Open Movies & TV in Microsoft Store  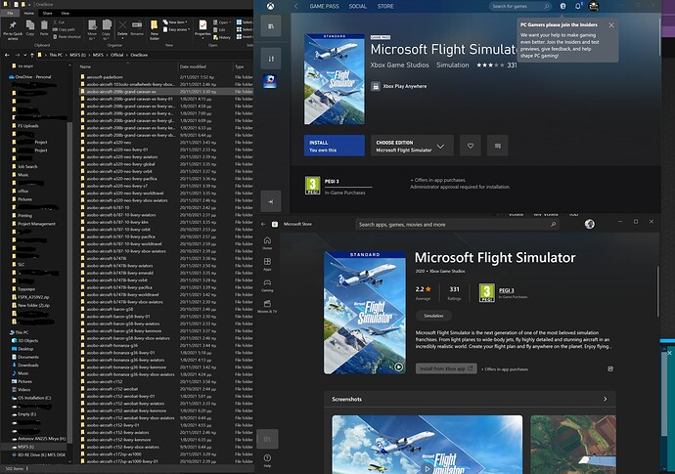[267, 306]
